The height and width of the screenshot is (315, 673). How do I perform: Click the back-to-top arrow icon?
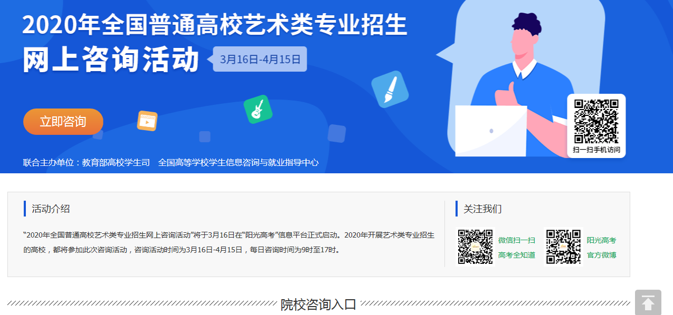click(x=648, y=303)
